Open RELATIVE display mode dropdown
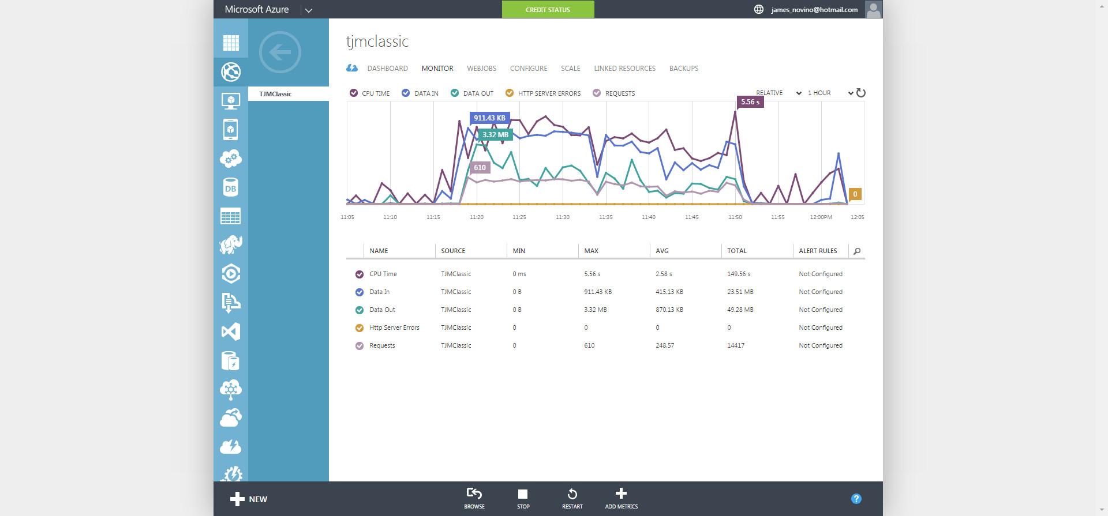This screenshot has height=516, width=1108. [x=778, y=93]
